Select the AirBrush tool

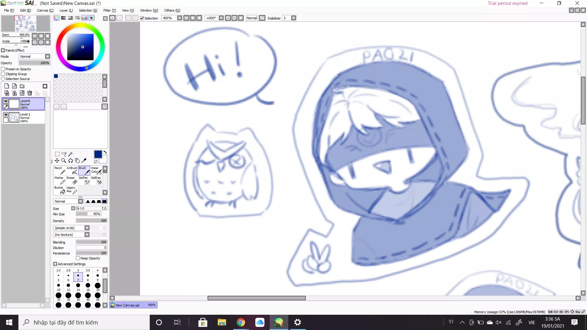(72, 170)
